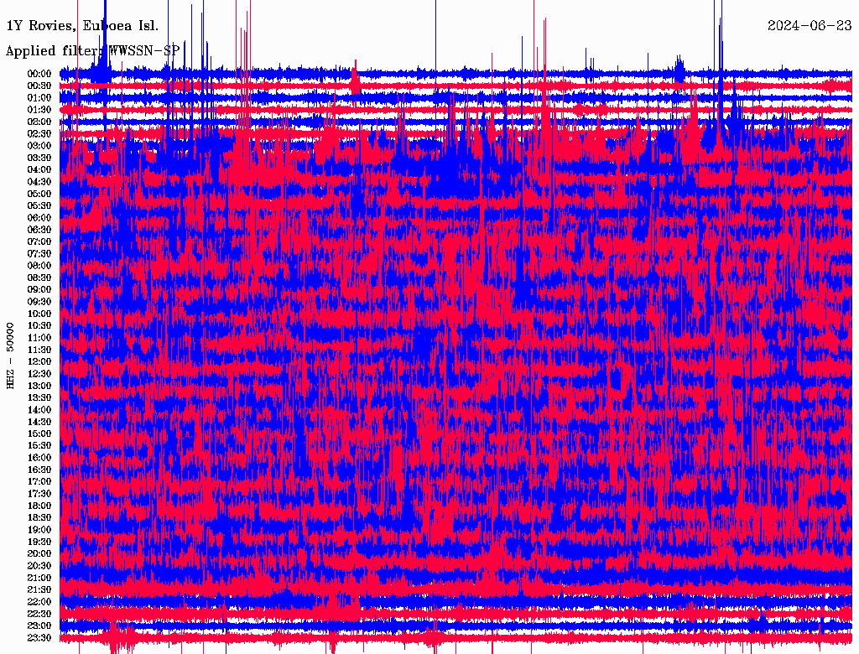Select the '01:30' time label

tap(39, 110)
